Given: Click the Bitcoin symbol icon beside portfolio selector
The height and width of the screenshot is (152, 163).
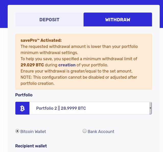Looking at the screenshot, I should tap(22, 108).
